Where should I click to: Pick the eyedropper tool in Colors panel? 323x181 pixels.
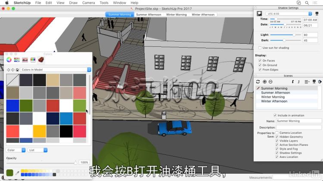(17, 173)
